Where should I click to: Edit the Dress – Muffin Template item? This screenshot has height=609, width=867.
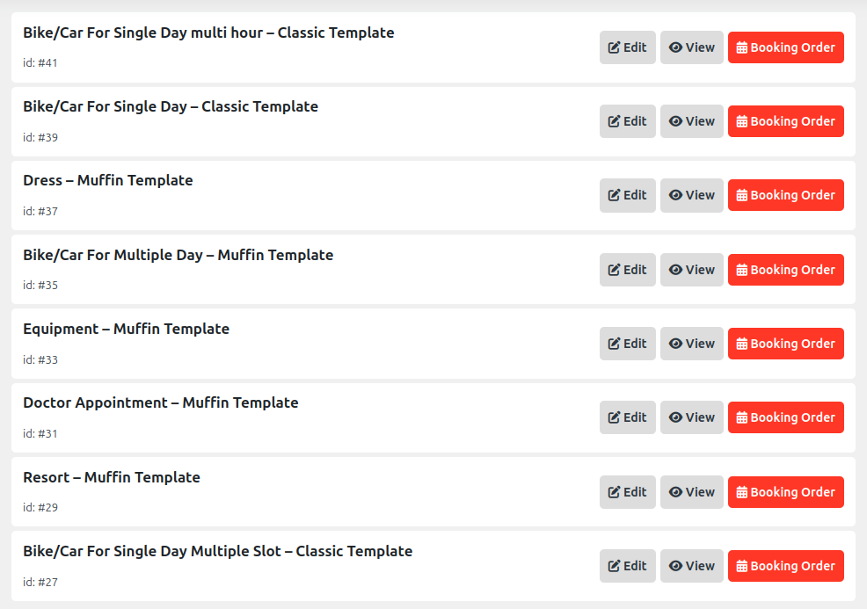tap(628, 195)
